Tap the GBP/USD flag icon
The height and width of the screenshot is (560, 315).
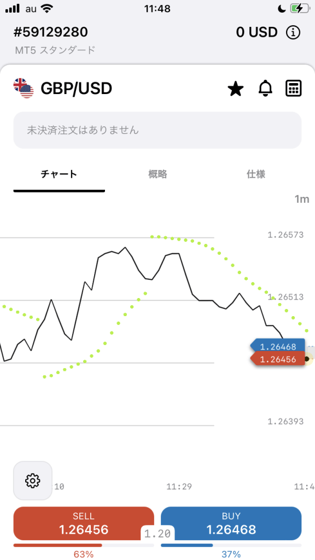tap(23, 88)
